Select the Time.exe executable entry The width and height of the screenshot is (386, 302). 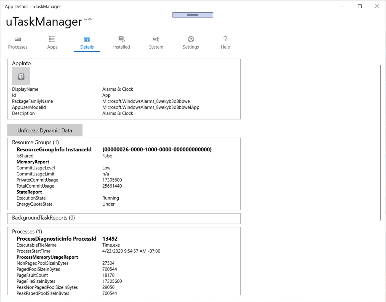(111, 245)
